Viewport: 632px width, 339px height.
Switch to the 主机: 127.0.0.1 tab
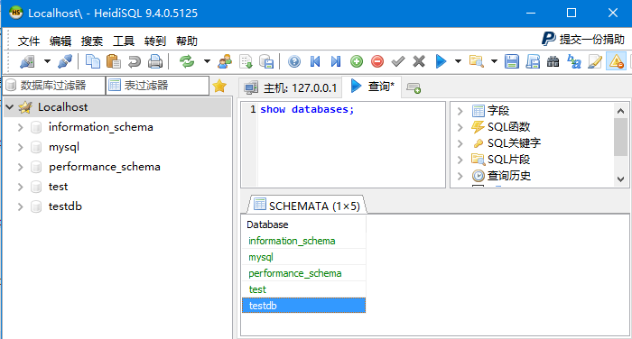pos(290,87)
